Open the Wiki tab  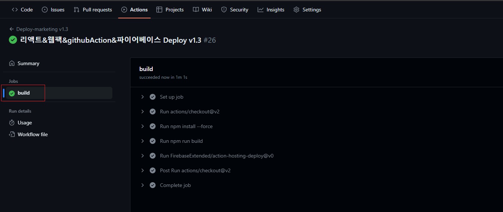click(202, 10)
